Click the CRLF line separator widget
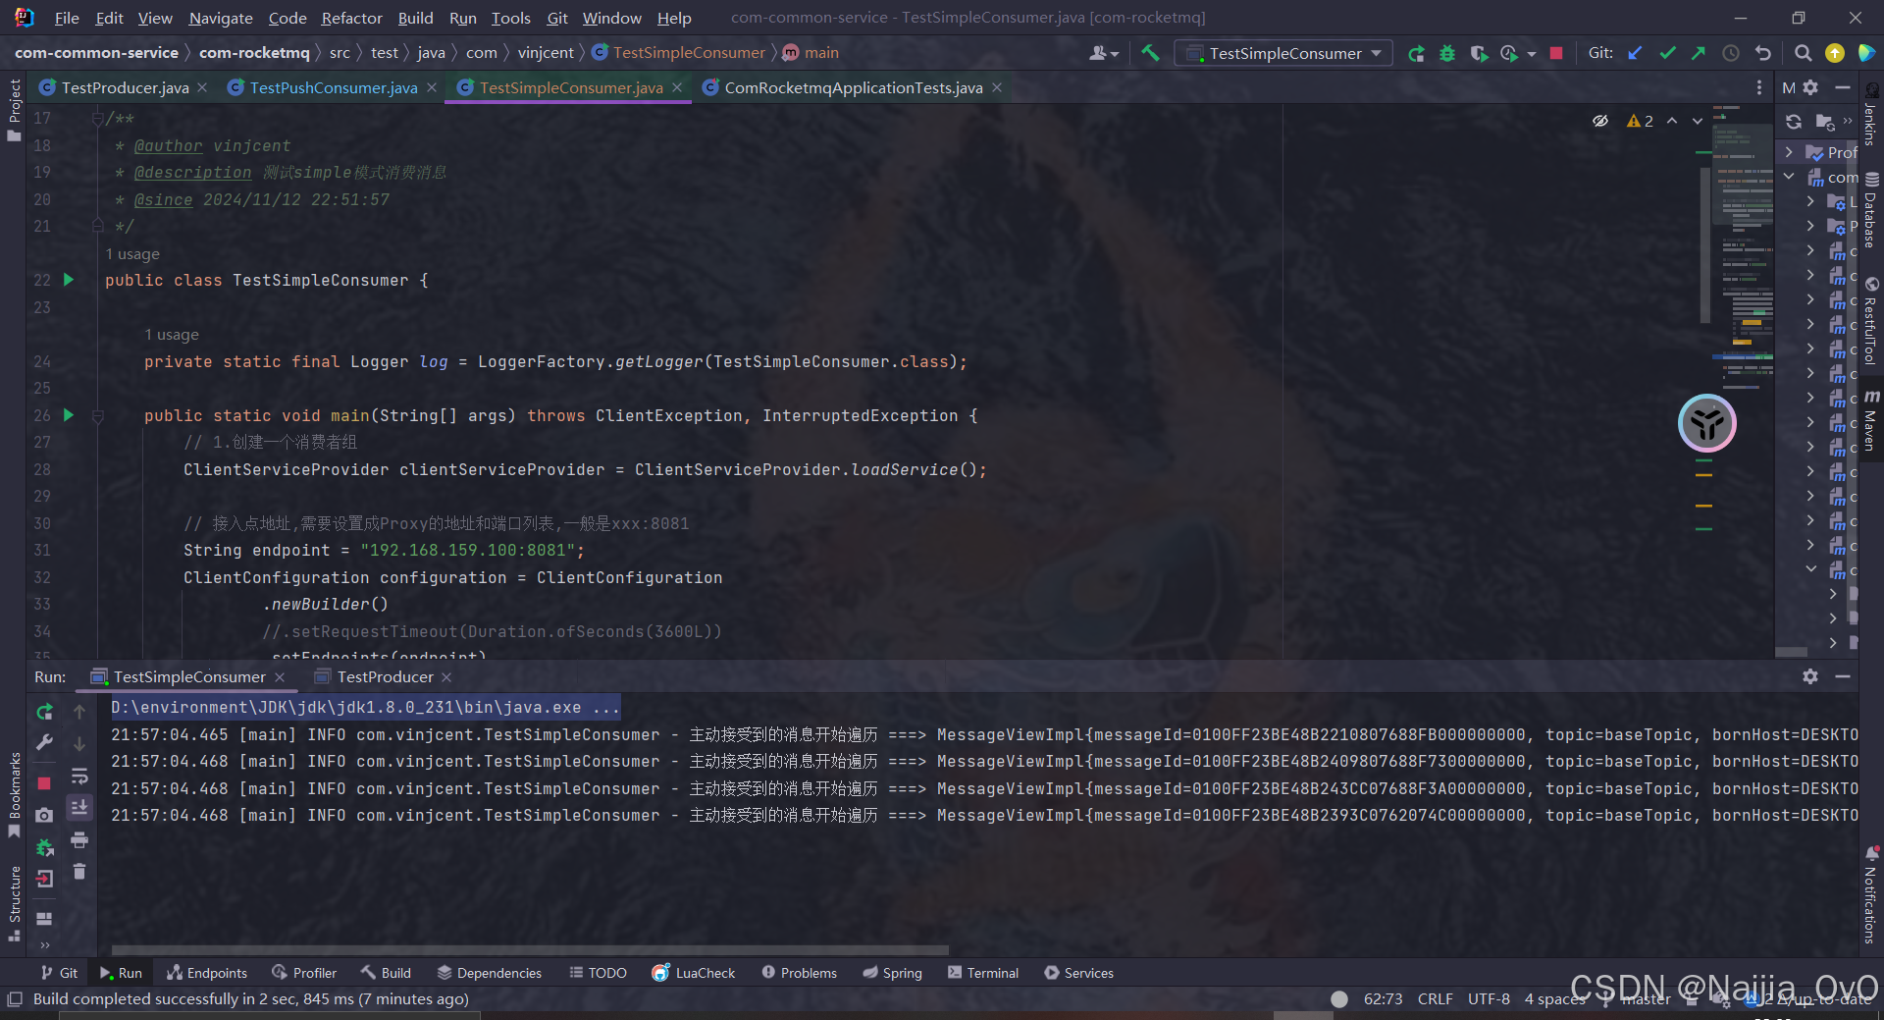 pos(1435,999)
